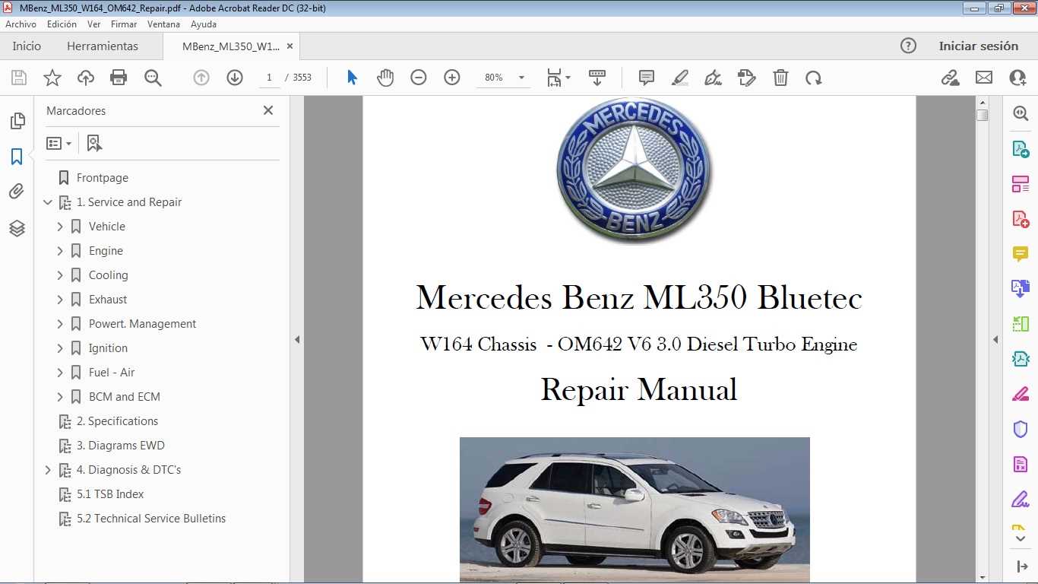This screenshot has width=1038, height=584.
Task: Expand the Exhaust bookmark
Action: tap(60, 300)
